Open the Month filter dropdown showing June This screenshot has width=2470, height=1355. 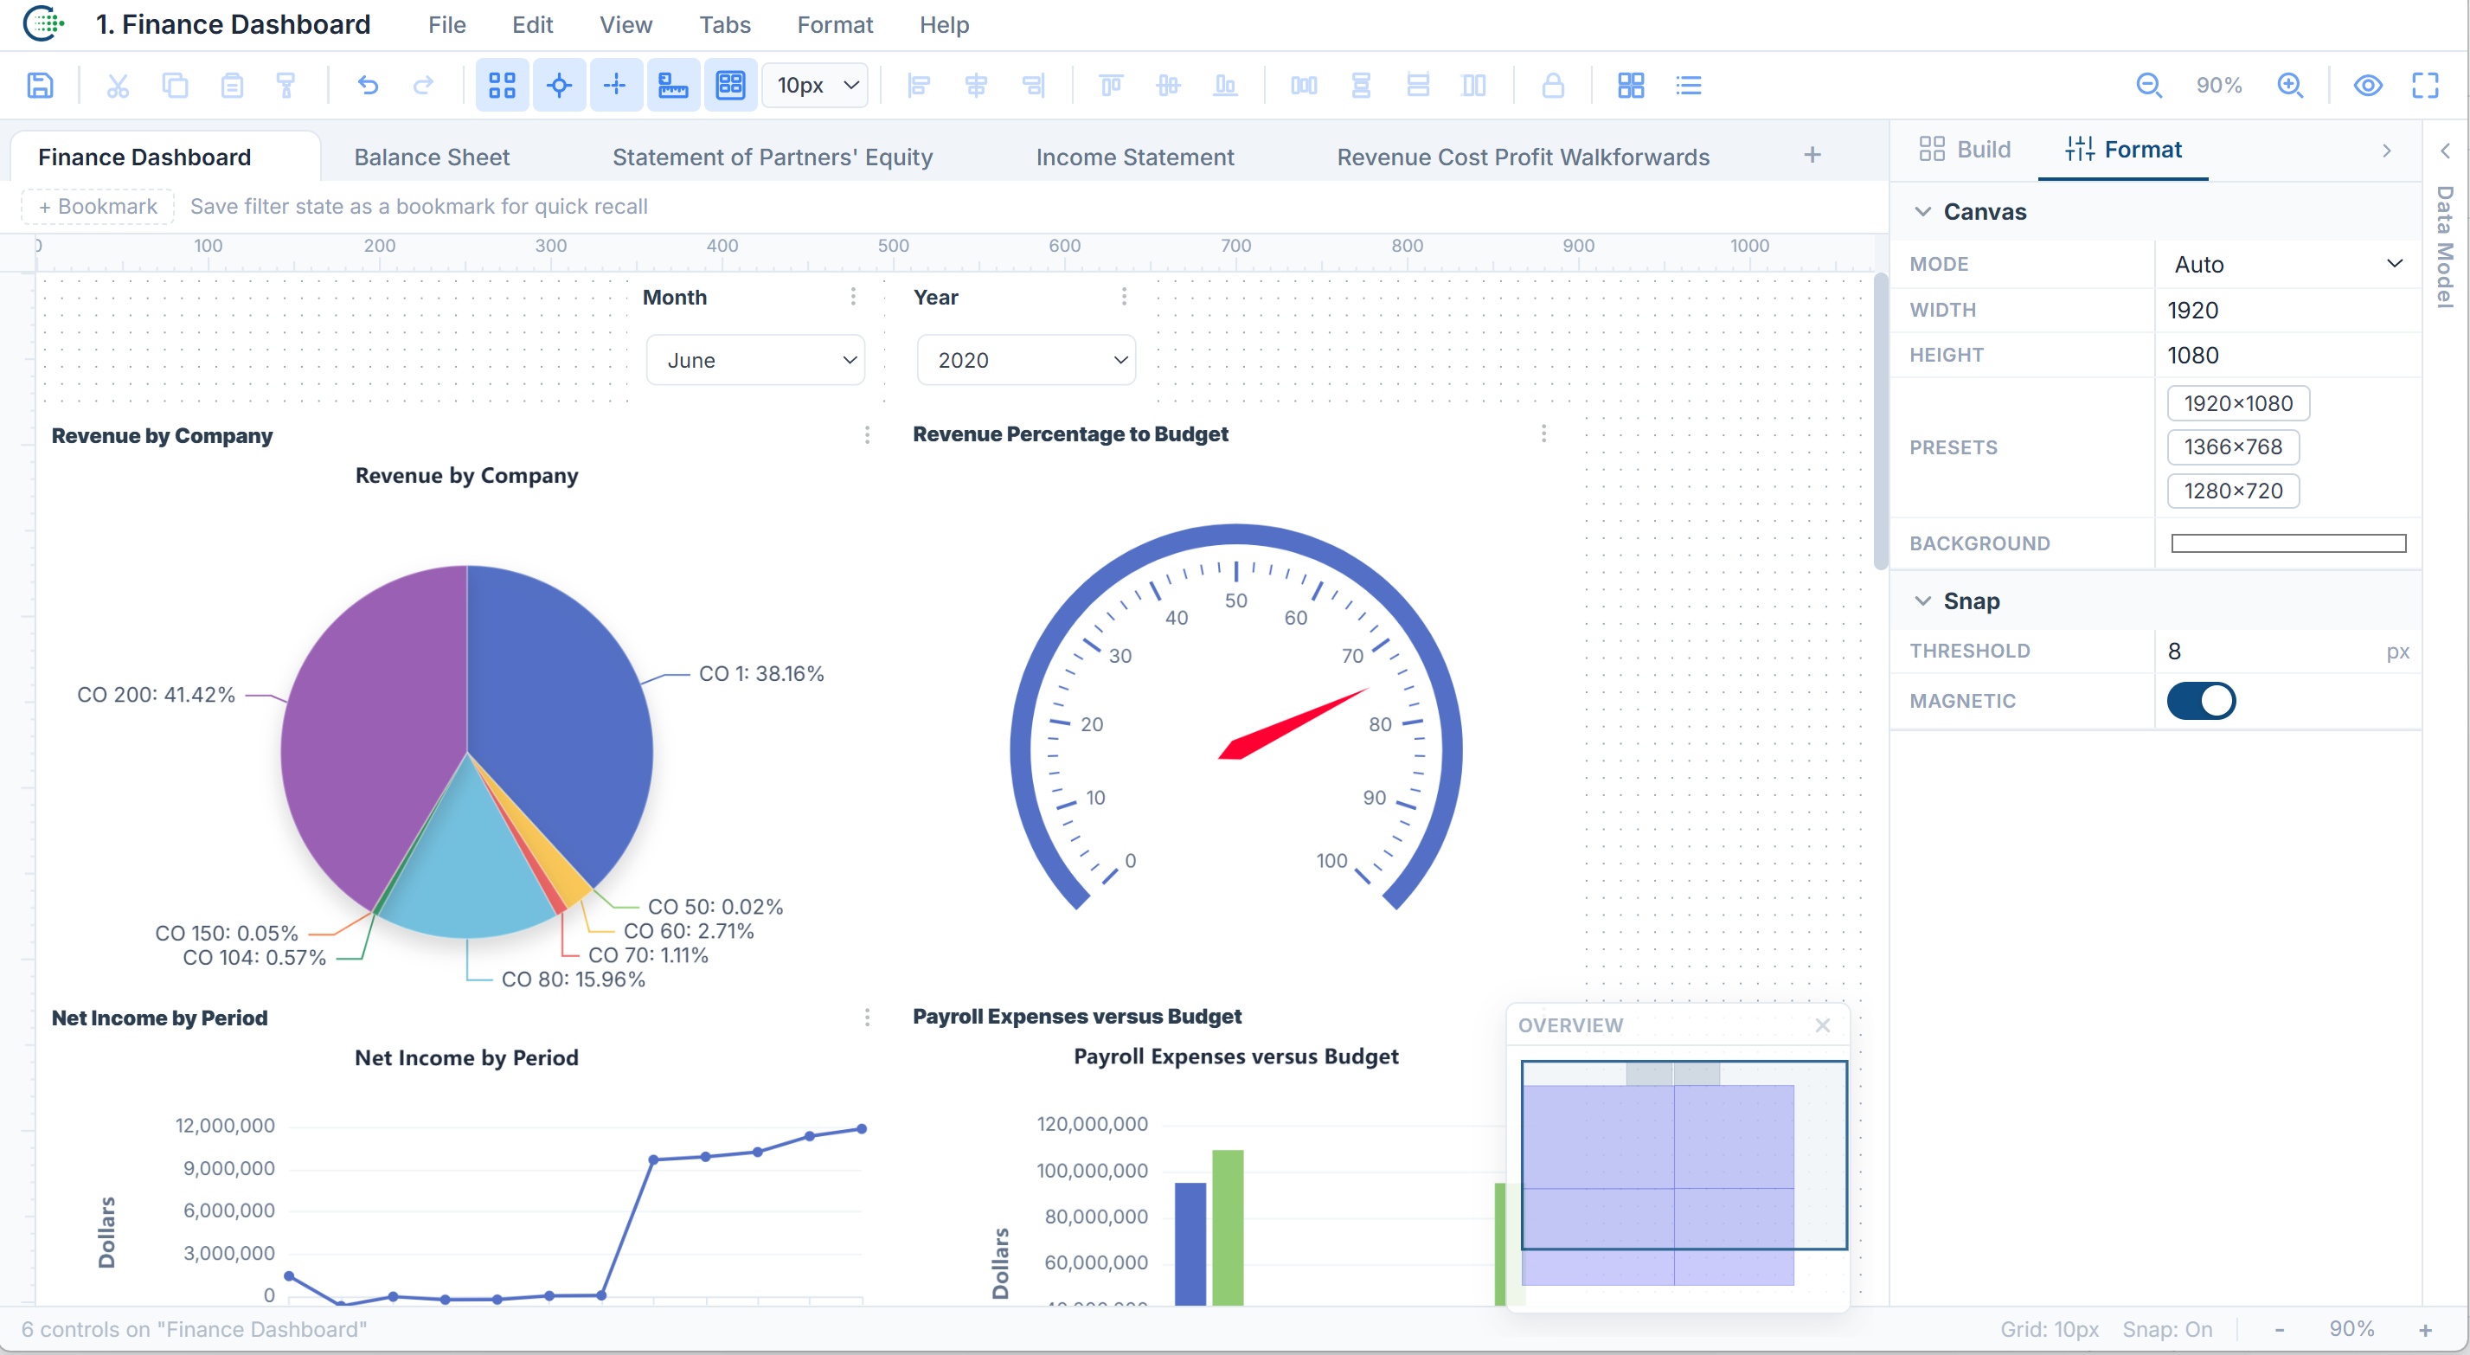pyautogui.click(x=754, y=358)
